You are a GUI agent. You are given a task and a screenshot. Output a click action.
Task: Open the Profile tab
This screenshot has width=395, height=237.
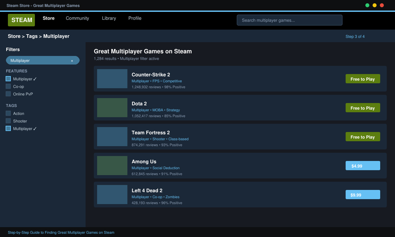tap(135, 18)
